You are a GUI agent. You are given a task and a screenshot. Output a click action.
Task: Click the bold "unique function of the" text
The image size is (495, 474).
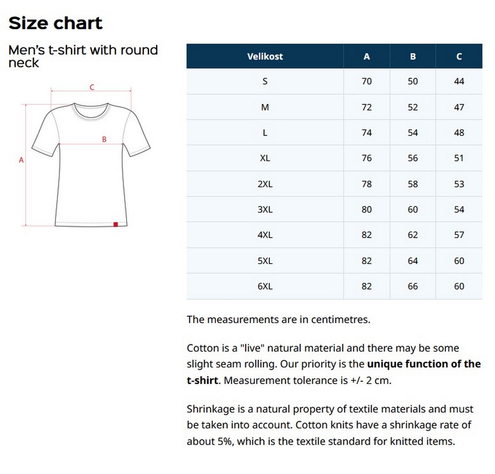pyautogui.click(x=424, y=364)
